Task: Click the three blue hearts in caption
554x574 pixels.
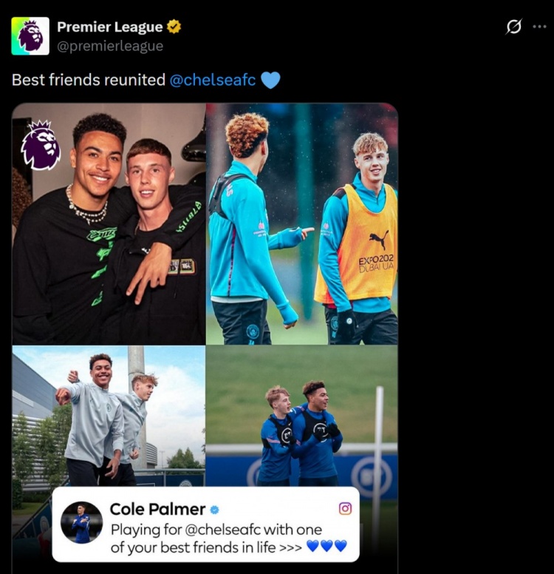Action: pos(326,546)
